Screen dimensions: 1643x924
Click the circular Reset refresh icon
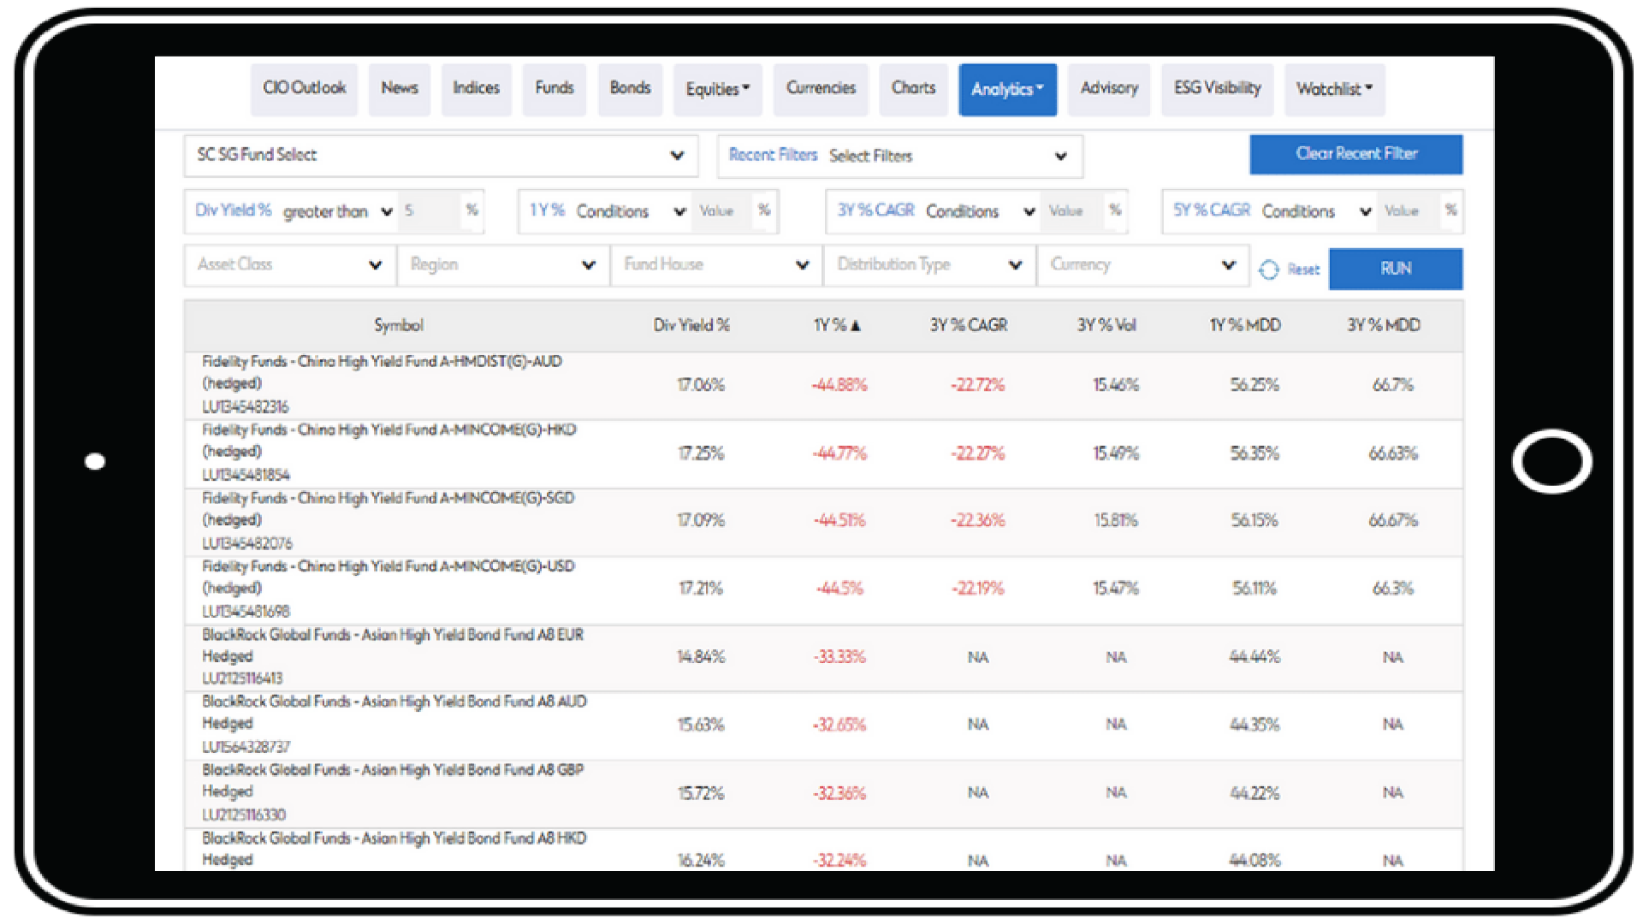1268,269
